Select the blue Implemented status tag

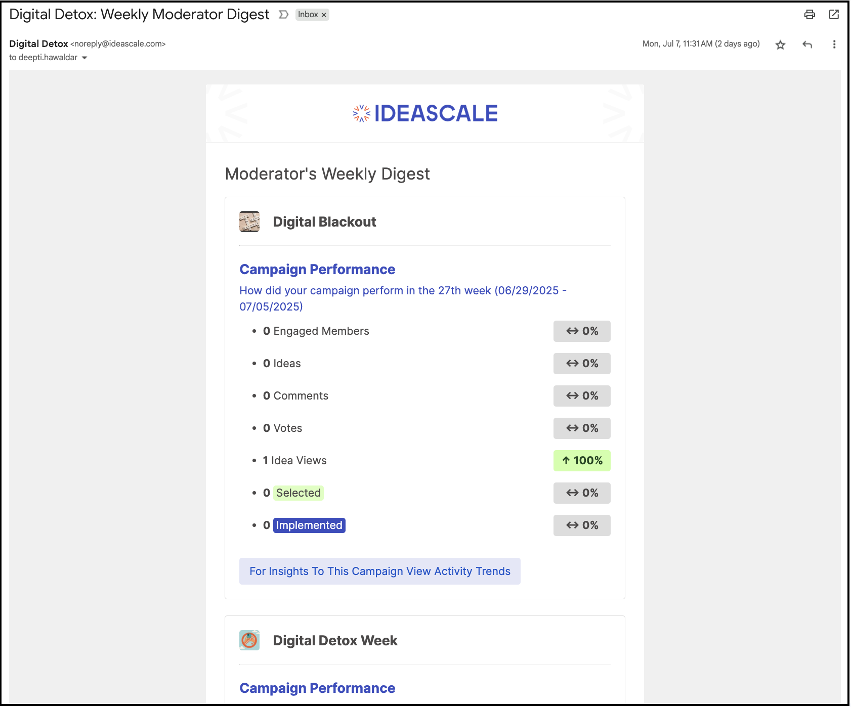(309, 525)
